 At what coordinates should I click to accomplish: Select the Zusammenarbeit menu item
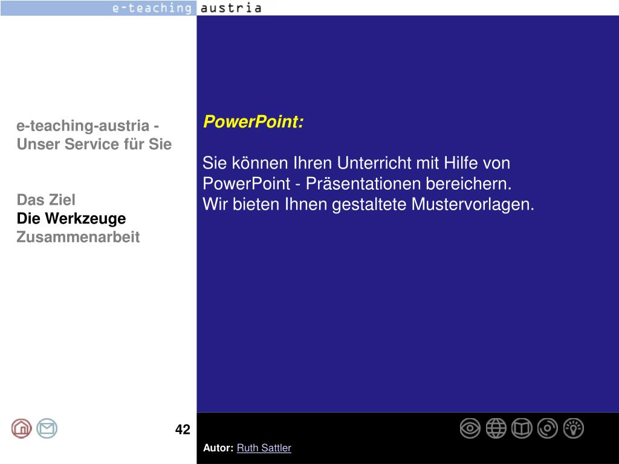78,237
